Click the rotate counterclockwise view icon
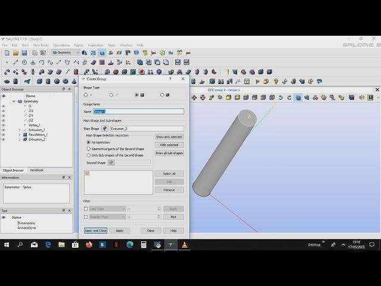381x286 pixels. tap(282, 98)
